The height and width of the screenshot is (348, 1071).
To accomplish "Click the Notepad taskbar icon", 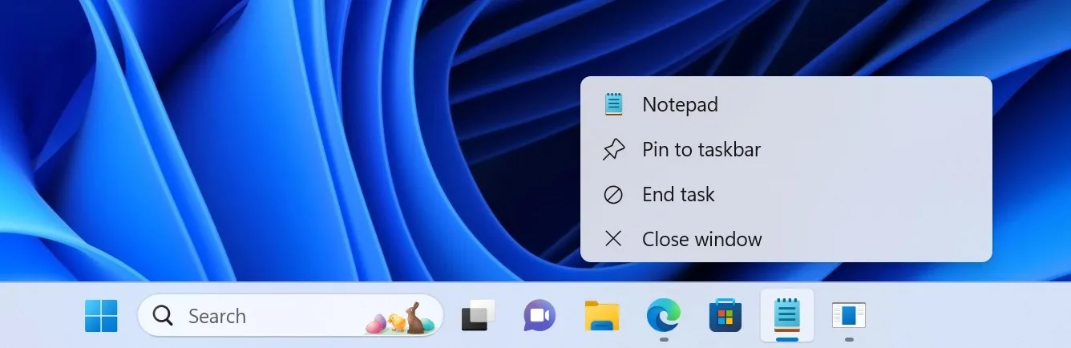I will click(787, 316).
